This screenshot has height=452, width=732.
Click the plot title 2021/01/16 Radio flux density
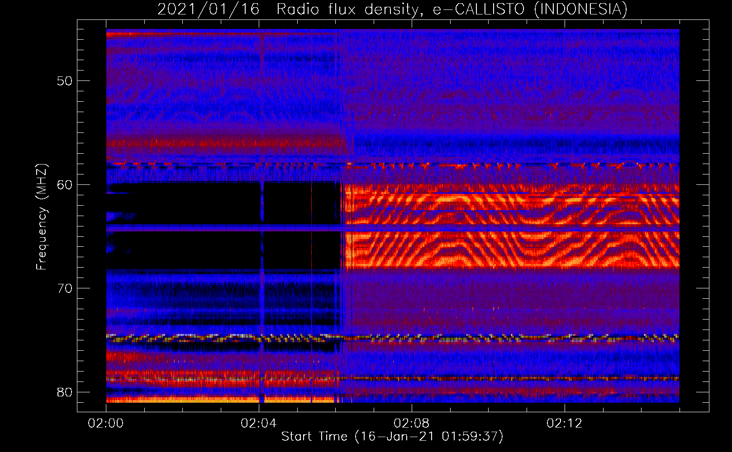point(393,9)
